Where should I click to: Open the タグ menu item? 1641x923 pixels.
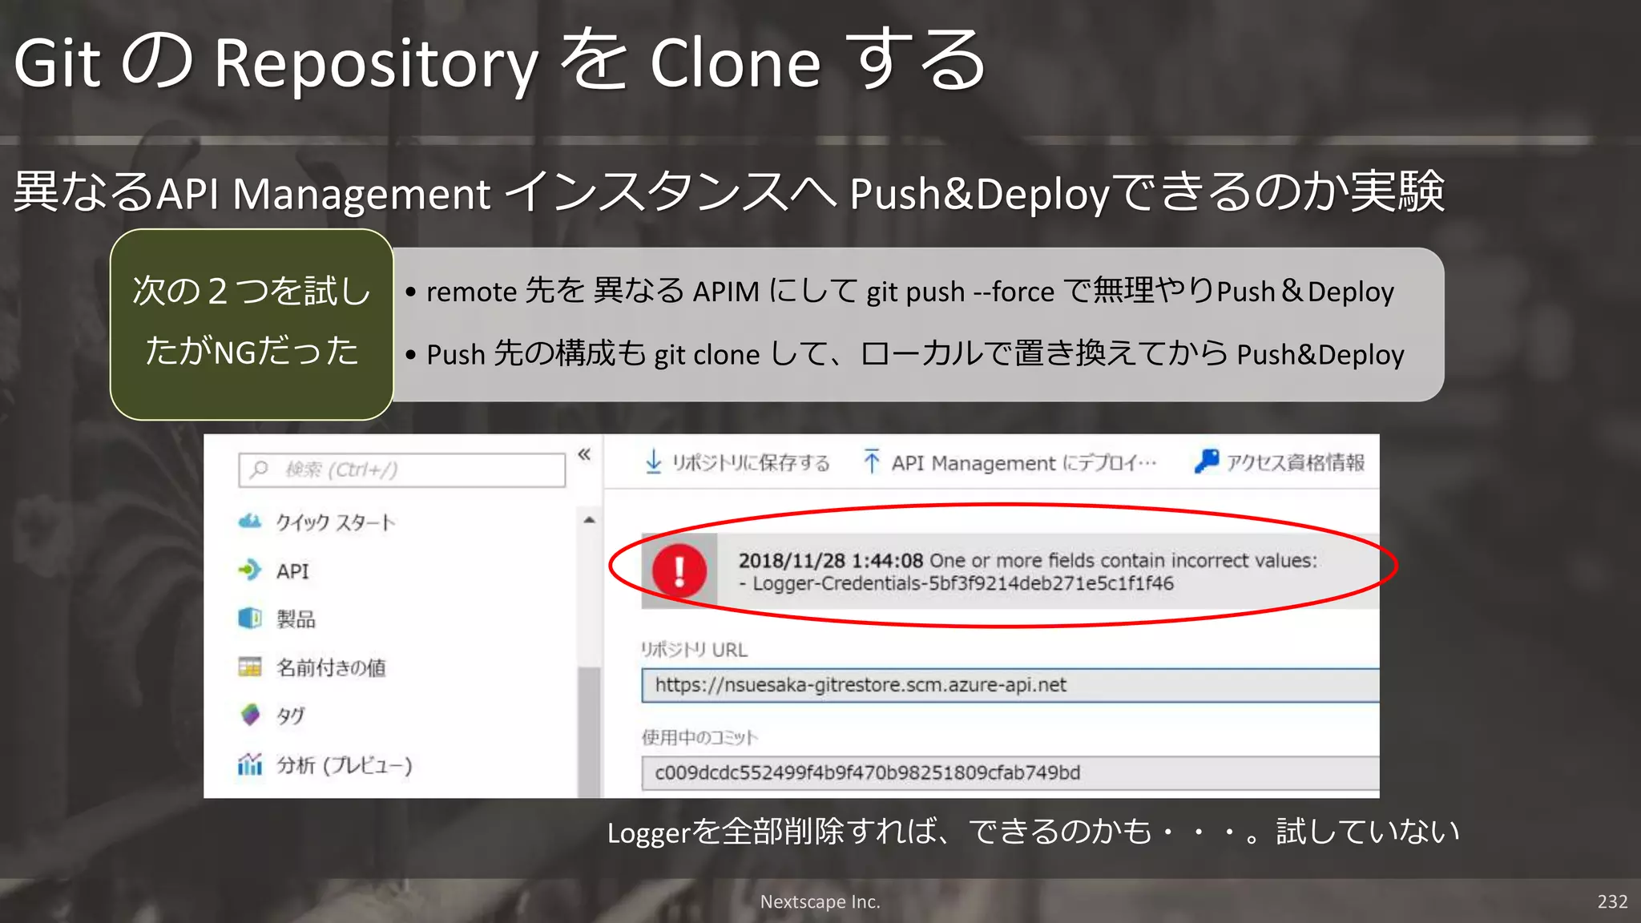tap(290, 715)
